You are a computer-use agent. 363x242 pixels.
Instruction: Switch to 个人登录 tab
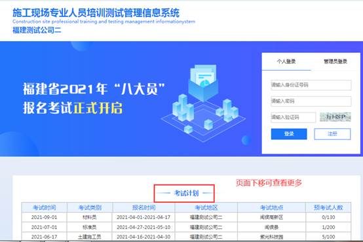pyautogui.click(x=286, y=61)
